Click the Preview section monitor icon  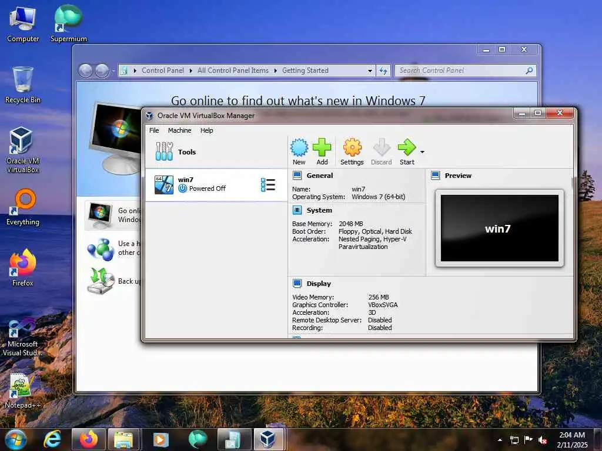[436, 176]
